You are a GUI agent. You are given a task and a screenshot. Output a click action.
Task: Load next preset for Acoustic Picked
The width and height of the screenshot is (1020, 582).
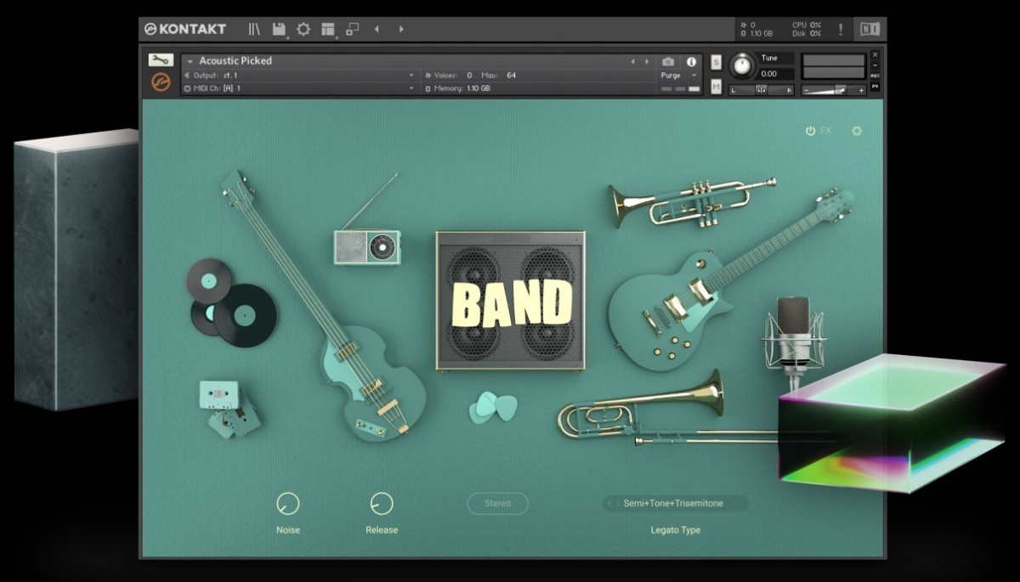click(x=647, y=61)
